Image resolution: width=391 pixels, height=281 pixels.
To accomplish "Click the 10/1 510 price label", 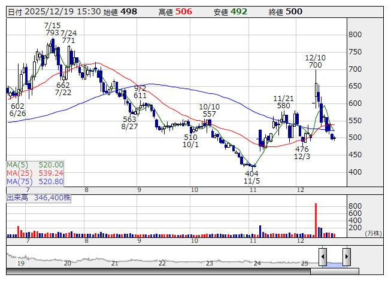I will pyautogui.click(x=191, y=141).
